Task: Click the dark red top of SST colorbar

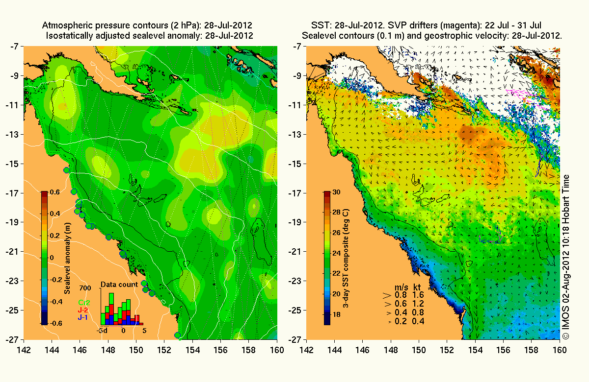Action: [327, 193]
